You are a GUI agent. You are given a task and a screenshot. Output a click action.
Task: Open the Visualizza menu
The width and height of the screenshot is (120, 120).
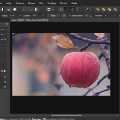pos(52,3)
